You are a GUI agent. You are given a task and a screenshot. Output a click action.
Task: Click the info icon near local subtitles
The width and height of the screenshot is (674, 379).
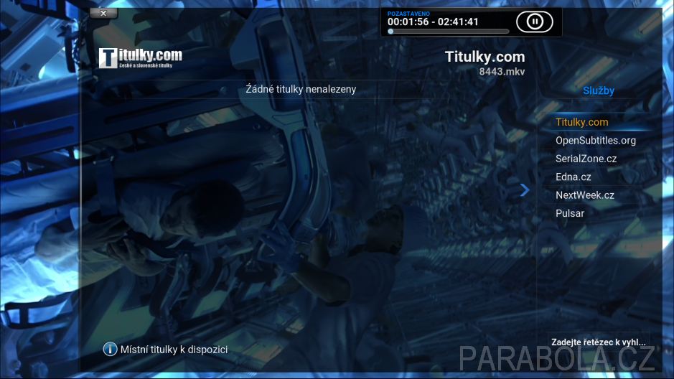(110, 349)
